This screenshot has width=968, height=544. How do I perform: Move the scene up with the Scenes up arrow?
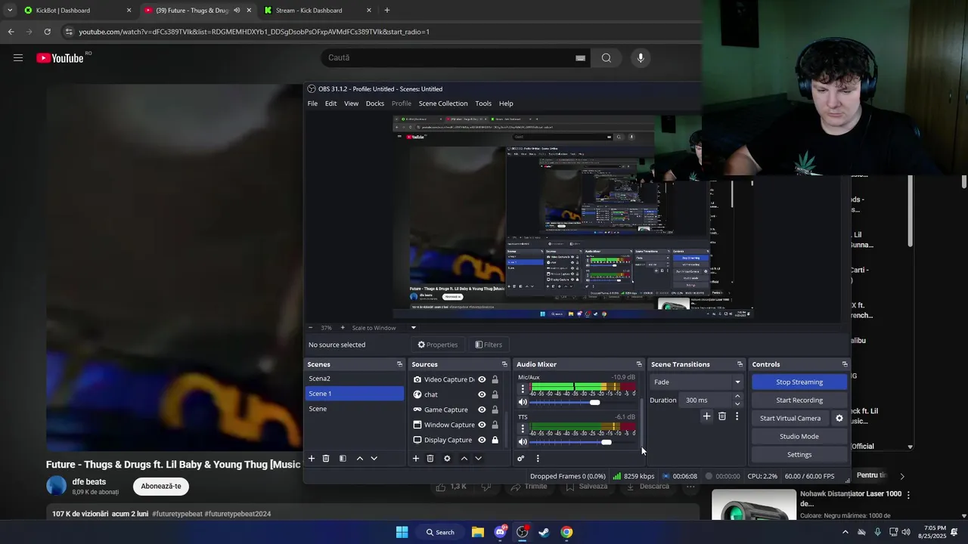click(x=360, y=459)
